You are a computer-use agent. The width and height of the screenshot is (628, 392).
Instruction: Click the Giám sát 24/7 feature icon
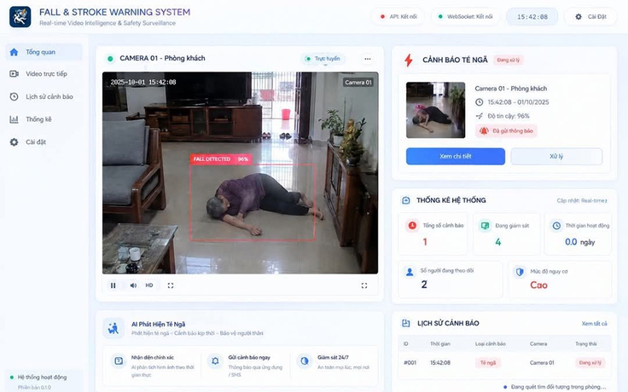tap(305, 360)
